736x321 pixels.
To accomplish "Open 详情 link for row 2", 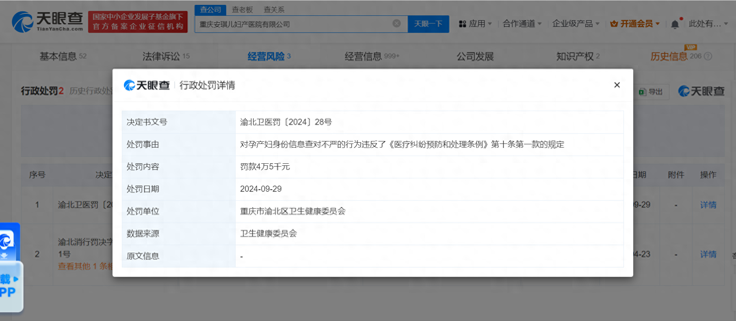I will [x=708, y=254].
